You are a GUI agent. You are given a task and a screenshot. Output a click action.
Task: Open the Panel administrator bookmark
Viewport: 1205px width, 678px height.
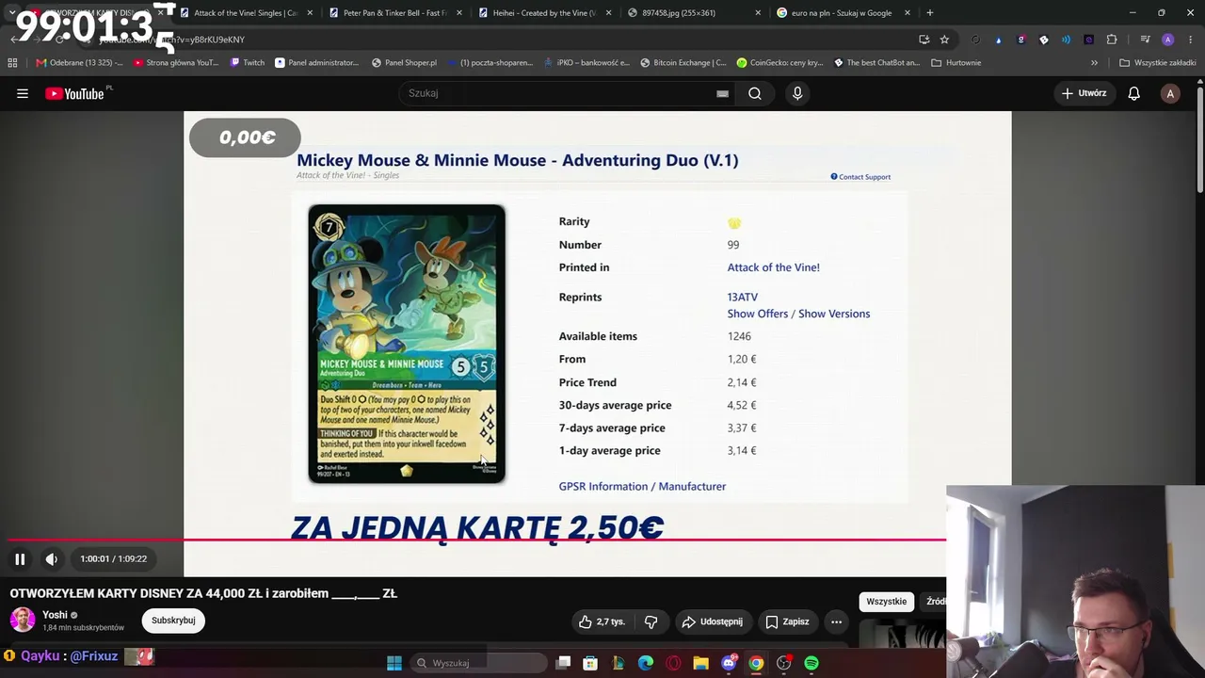tap(316, 63)
